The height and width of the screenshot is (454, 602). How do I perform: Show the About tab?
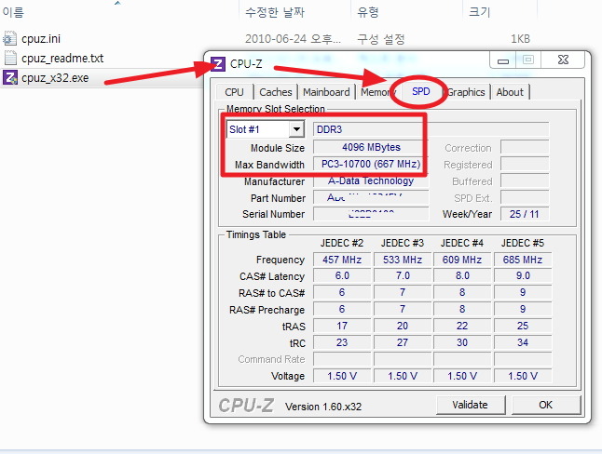[510, 92]
